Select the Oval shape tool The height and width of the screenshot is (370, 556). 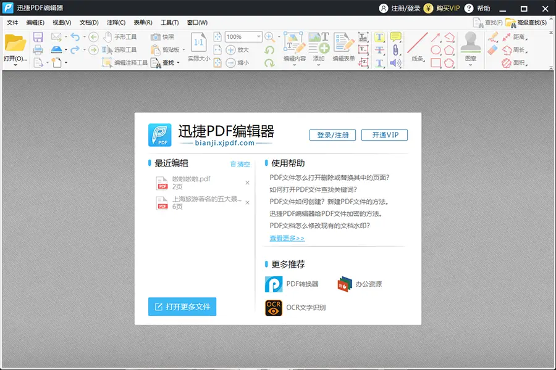tap(436, 50)
